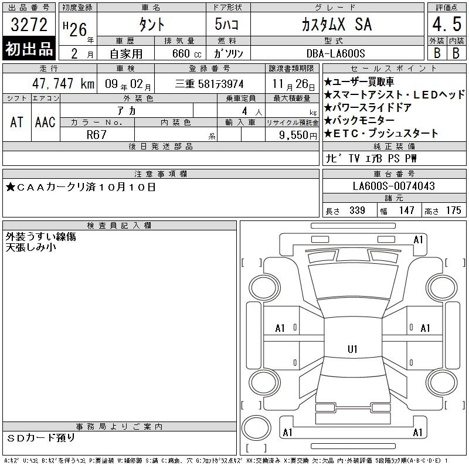Viewport: 469px width, 469px height.
Task: Click the U1 dent mark on car roof
Action: click(352, 349)
